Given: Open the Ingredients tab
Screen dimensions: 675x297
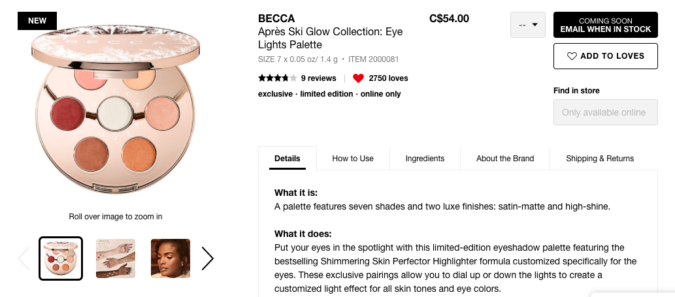Looking at the screenshot, I should tap(425, 159).
